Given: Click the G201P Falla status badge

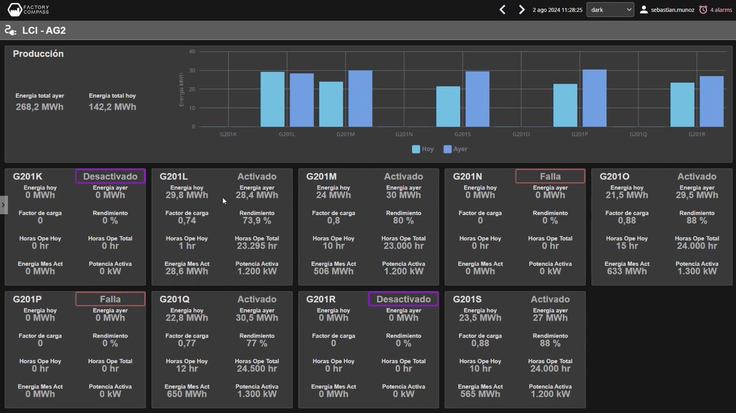Looking at the screenshot, I should click(x=110, y=300).
